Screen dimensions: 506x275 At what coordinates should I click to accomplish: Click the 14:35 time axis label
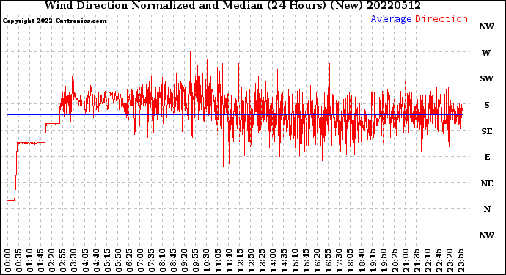pos(284,260)
